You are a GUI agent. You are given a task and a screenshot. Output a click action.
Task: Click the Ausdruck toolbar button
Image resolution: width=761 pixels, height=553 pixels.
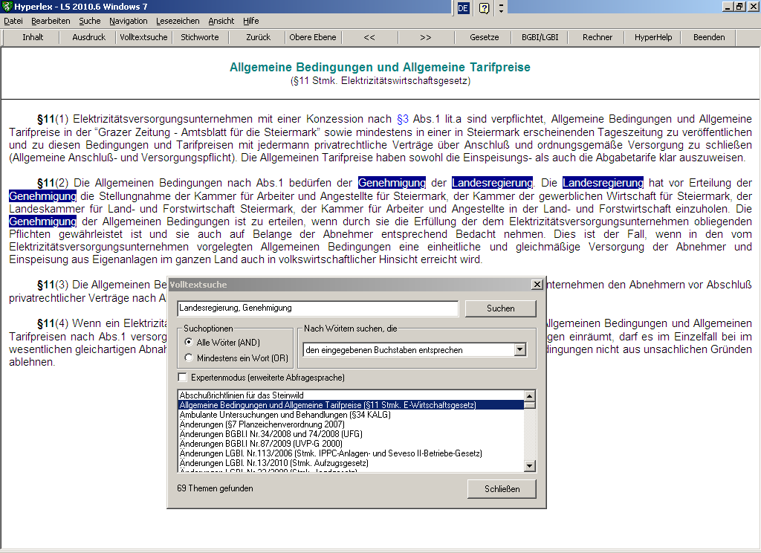click(x=89, y=37)
